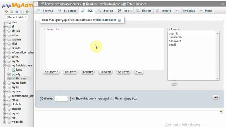This screenshot has width=226, height=127.
Task: Click the Clear button
Action: point(139,72)
